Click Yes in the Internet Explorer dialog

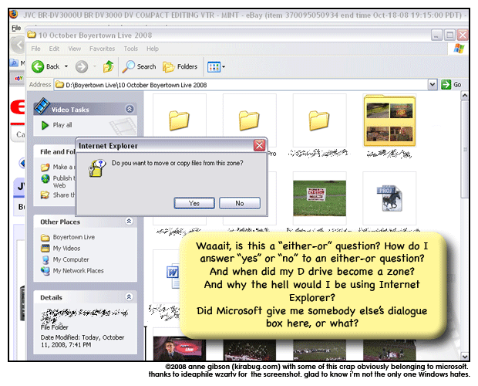[x=194, y=203]
